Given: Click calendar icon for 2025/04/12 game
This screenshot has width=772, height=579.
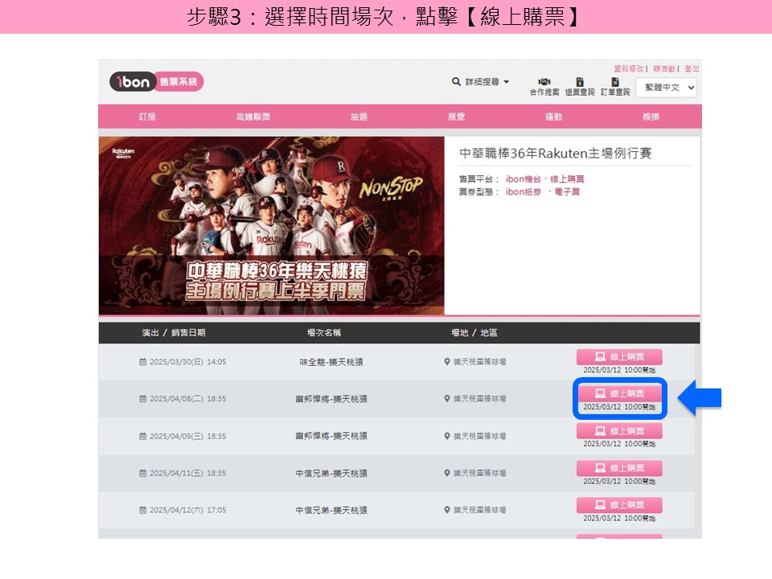Looking at the screenshot, I should click(143, 510).
